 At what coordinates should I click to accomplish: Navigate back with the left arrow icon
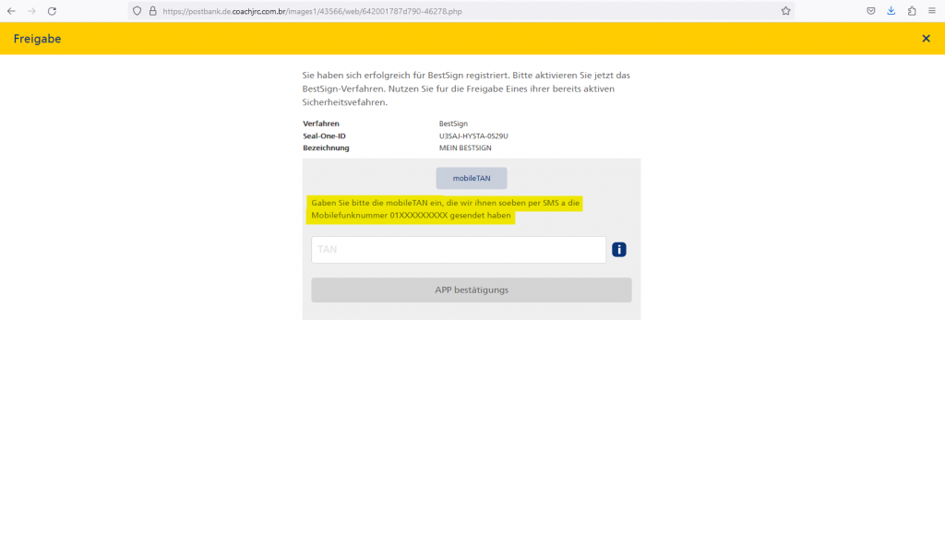click(x=11, y=11)
